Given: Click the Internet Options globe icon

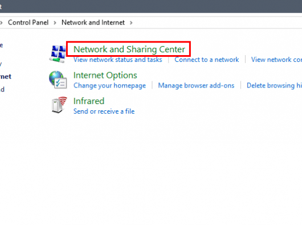Looking at the screenshot, I should [x=58, y=80].
